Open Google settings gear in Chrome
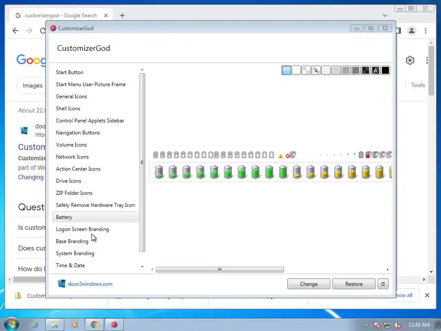 pos(410,60)
